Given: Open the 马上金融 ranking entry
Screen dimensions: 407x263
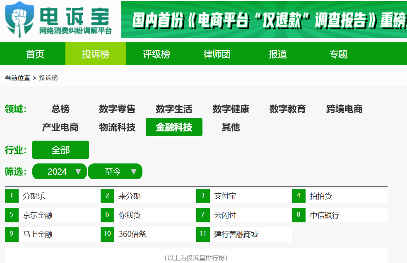Looking at the screenshot, I should [53, 234].
